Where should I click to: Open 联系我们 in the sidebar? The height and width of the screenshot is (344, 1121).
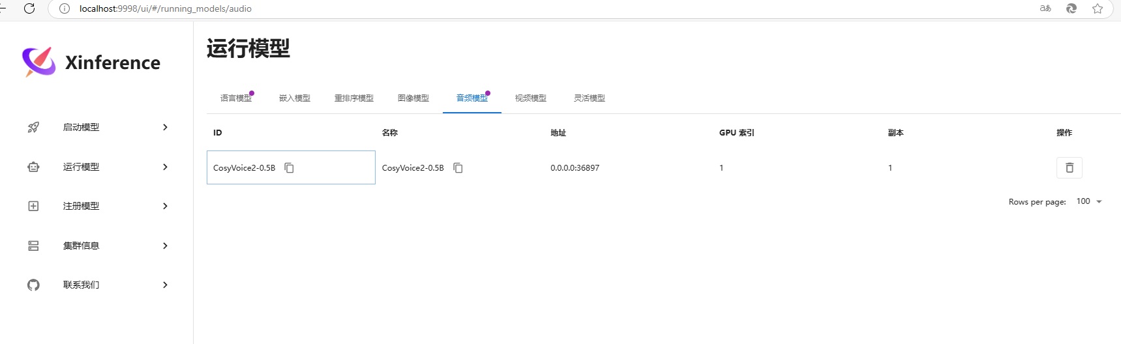pyautogui.click(x=97, y=285)
